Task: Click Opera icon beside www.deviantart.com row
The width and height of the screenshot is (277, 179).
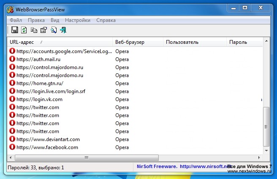Action: pyautogui.click(x=12, y=139)
